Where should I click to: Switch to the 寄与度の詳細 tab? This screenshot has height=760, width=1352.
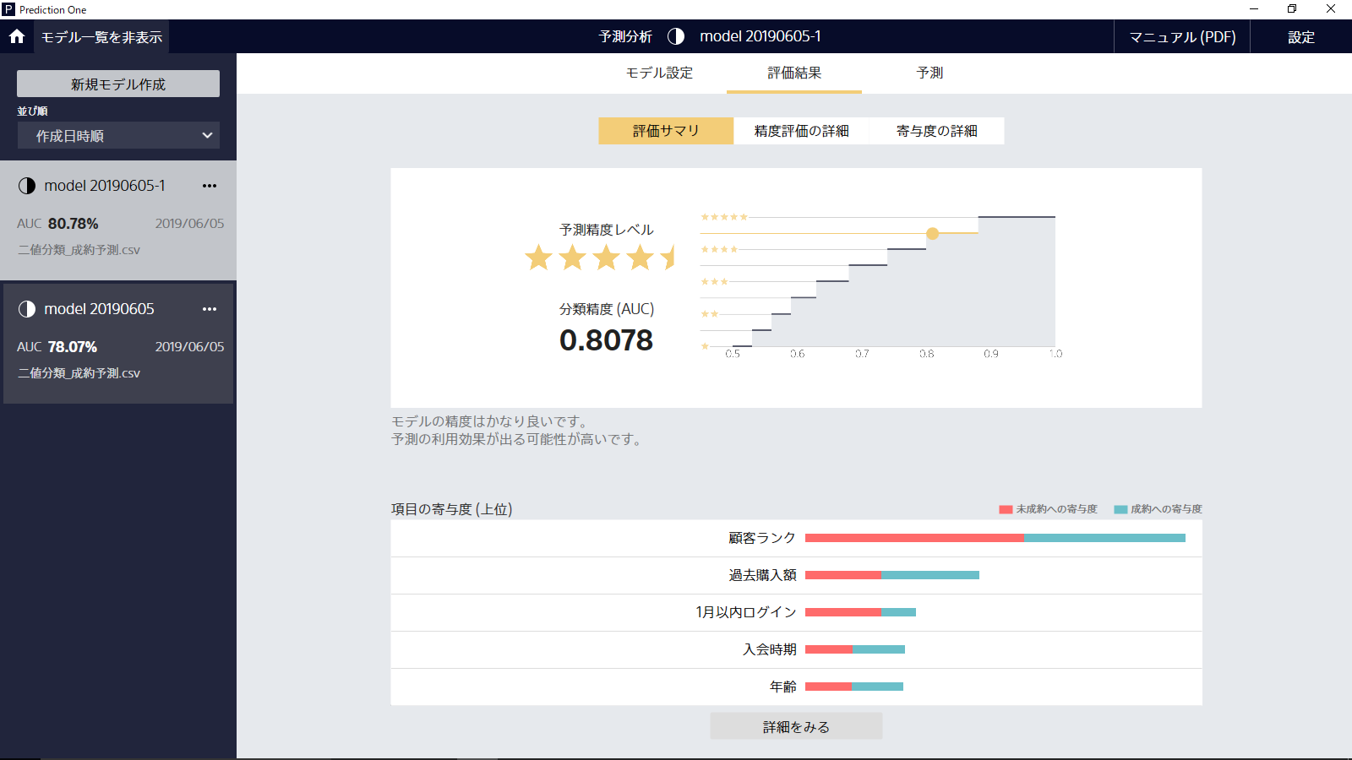pos(936,131)
